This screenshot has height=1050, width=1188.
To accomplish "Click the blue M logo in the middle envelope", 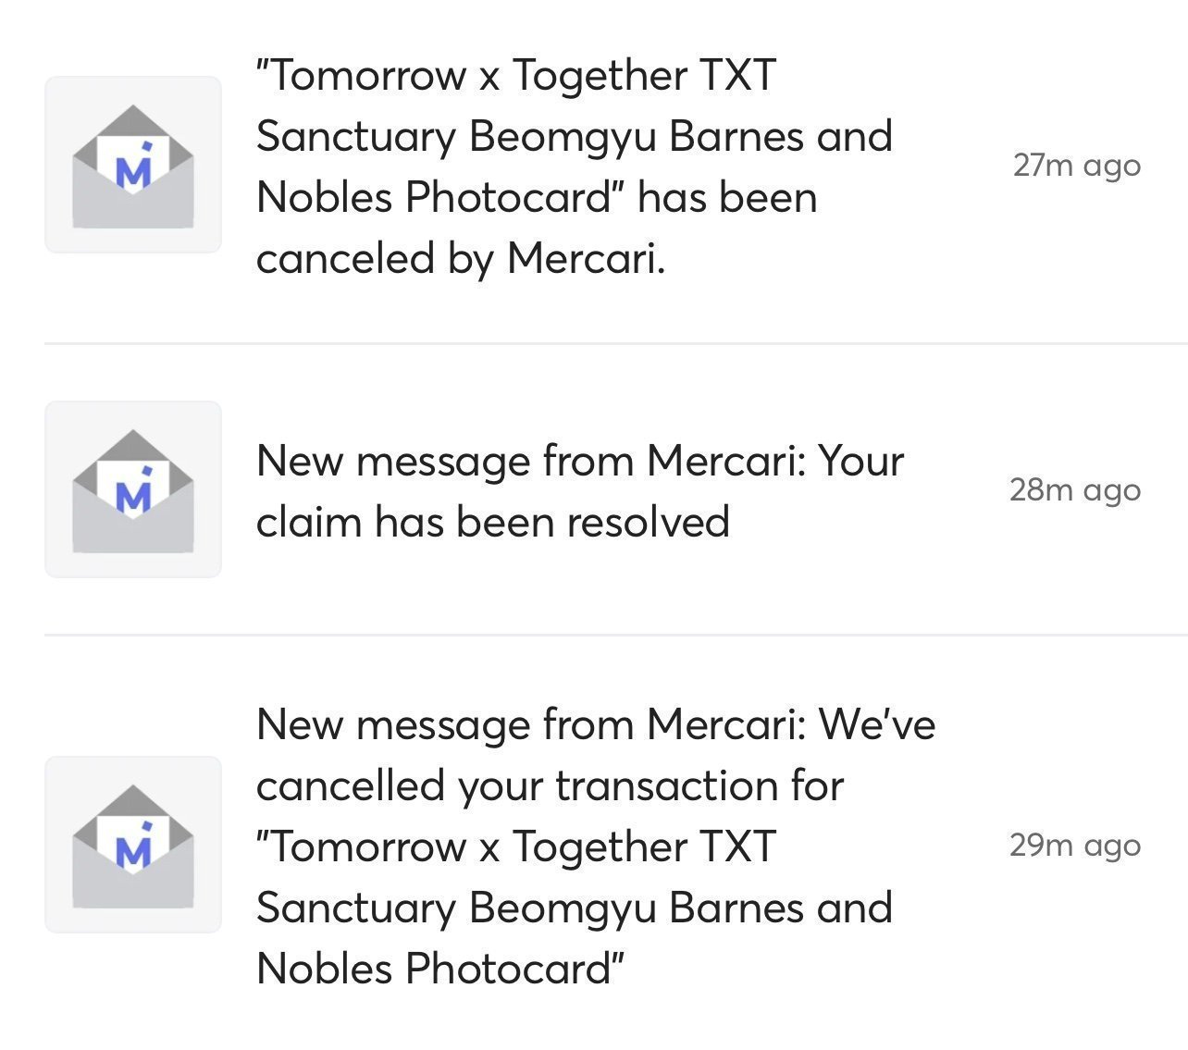I will click(x=134, y=494).
